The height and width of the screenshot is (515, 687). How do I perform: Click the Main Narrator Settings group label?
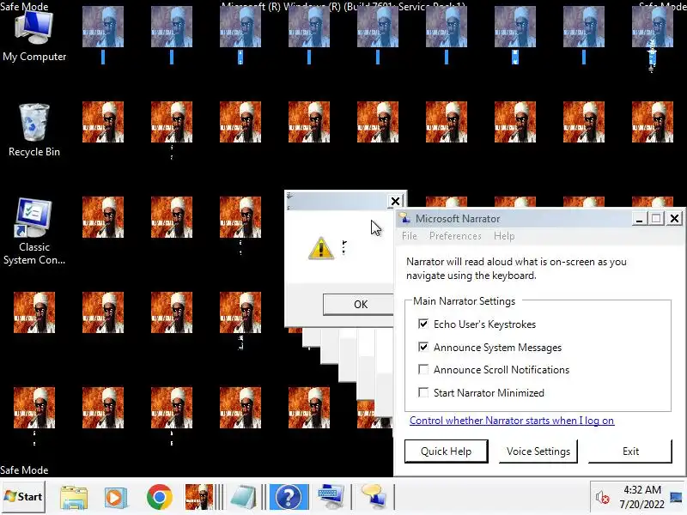(x=464, y=301)
